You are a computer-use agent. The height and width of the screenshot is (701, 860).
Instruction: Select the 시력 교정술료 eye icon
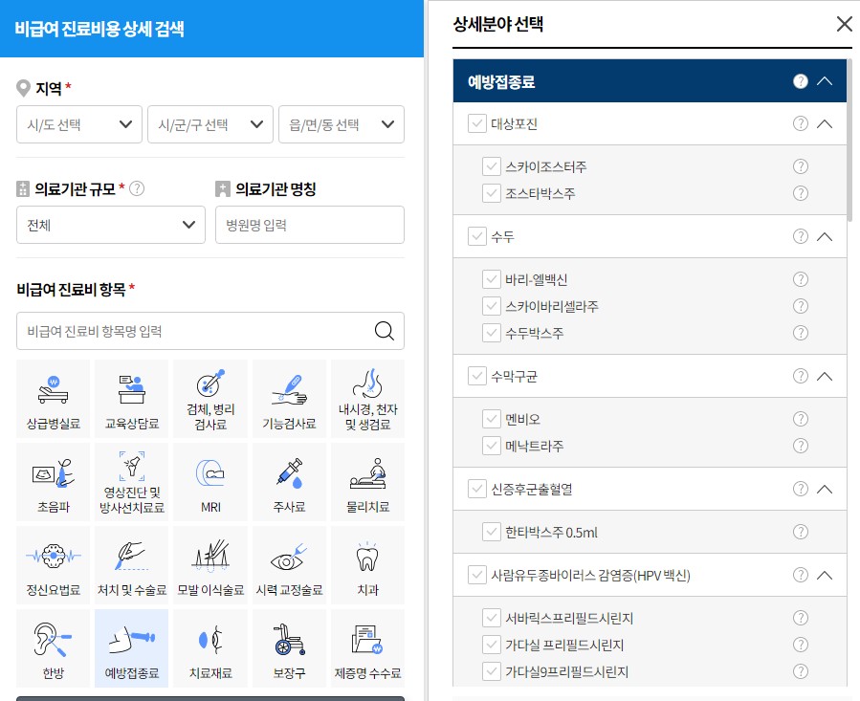pos(289,565)
